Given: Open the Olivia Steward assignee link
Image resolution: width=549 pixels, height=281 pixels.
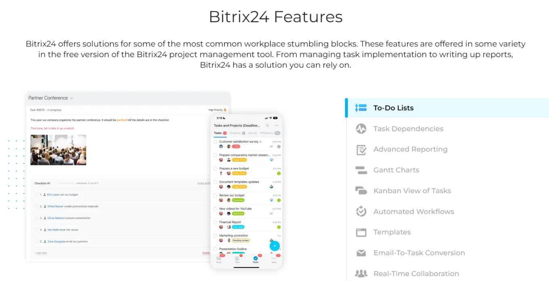Looking at the screenshot, I should click(56, 218).
